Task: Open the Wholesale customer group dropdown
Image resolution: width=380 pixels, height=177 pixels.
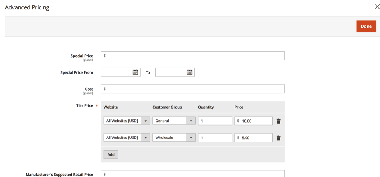Action: [x=174, y=138]
